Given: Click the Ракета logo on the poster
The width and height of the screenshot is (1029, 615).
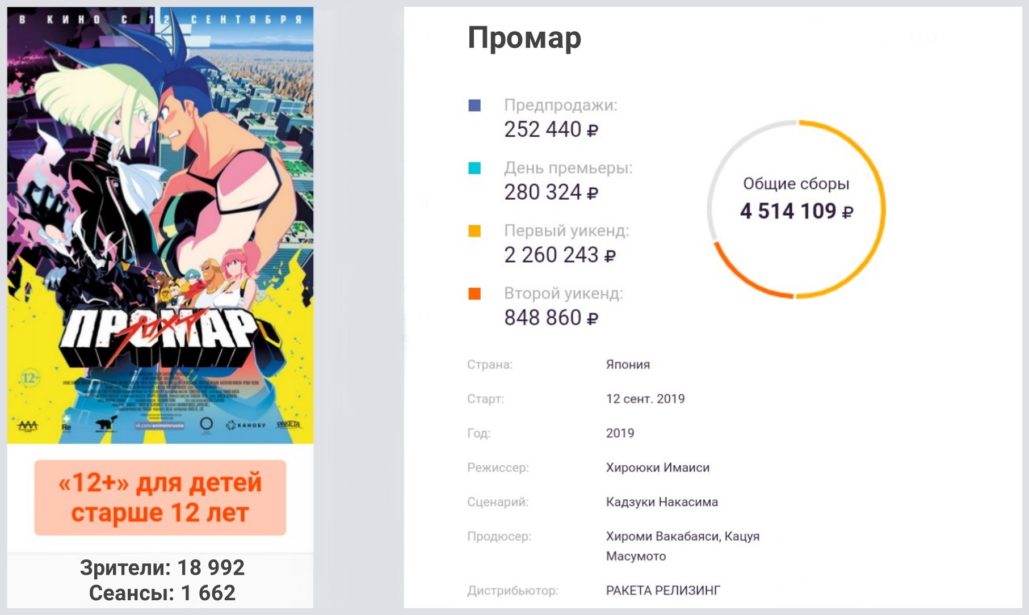Looking at the screenshot, I should click(x=288, y=424).
